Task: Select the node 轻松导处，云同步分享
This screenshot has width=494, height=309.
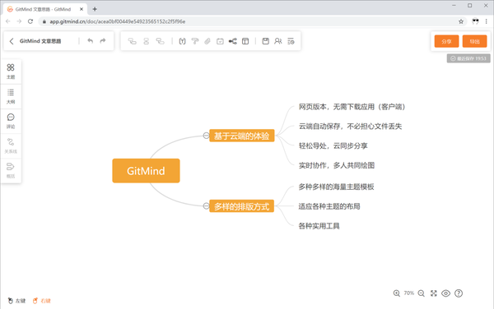Action: (333, 145)
